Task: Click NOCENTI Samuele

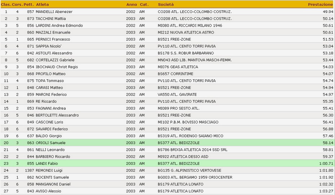Action: point(52,177)
